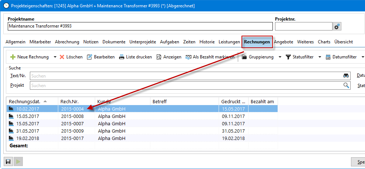
Task: Click the Liste drucken printer icon
Action: click(122, 57)
